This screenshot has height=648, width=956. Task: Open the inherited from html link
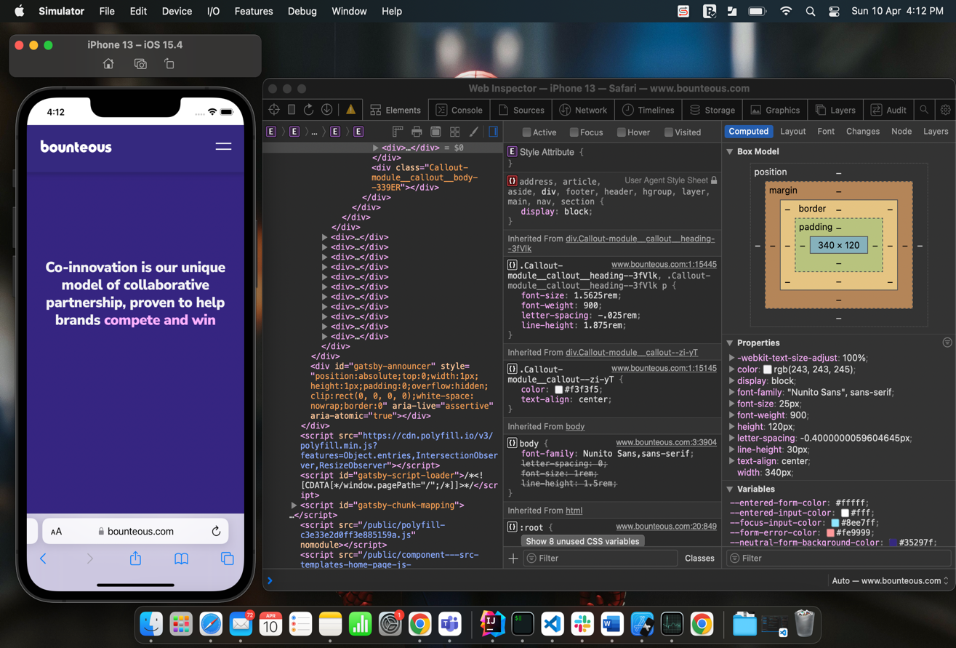click(x=574, y=511)
